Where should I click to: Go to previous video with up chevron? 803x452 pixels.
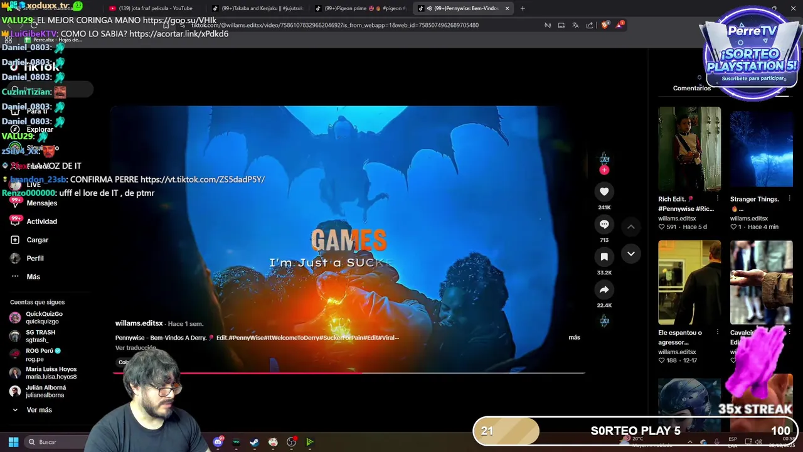pos(631,226)
